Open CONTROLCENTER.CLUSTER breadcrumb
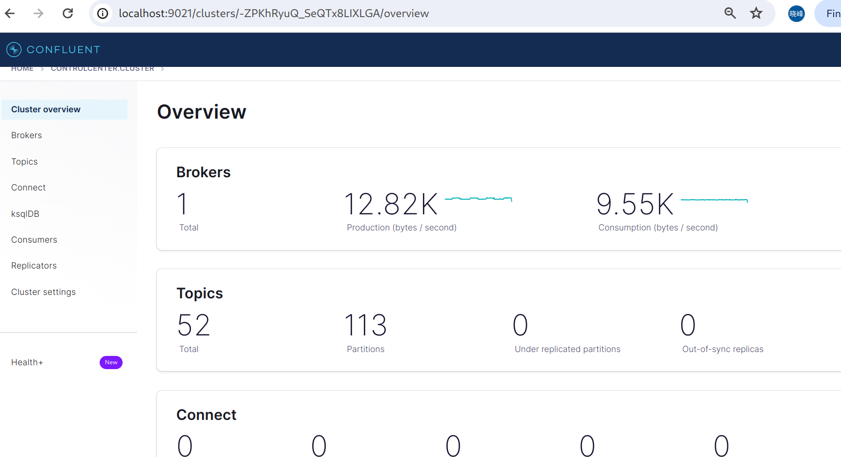Image resolution: width=841 pixels, height=457 pixels. click(x=103, y=69)
